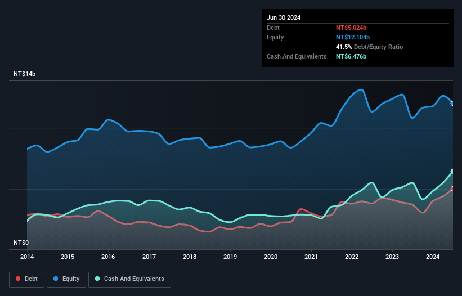Click the Jun 30 2024 tooltip date
Screen dimensions: 462x296
tap(284, 17)
